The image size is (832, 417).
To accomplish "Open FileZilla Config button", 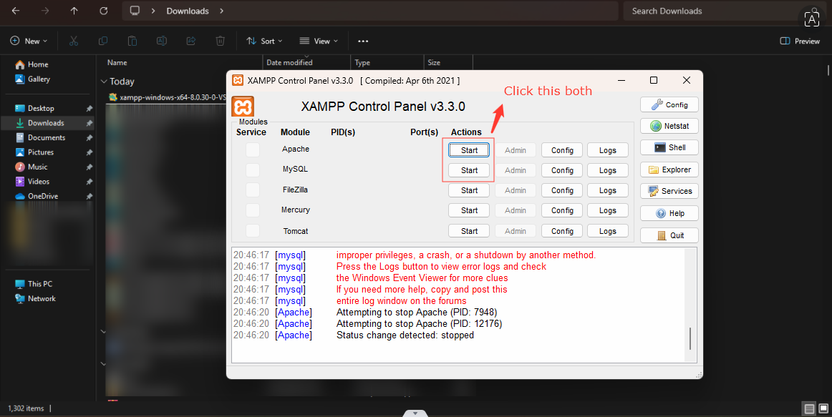I will pyautogui.click(x=562, y=190).
